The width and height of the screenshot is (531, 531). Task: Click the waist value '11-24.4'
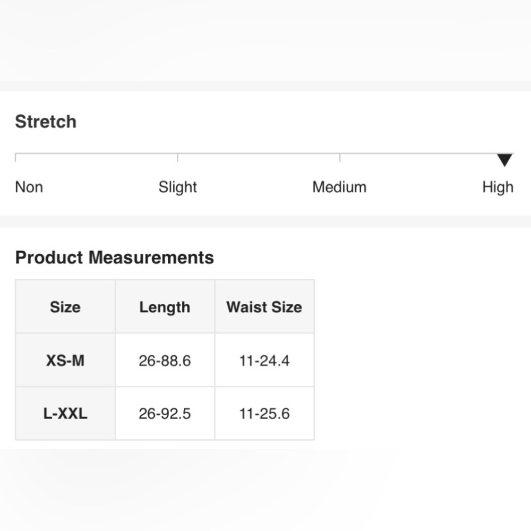pyautogui.click(x=264, y=361)
